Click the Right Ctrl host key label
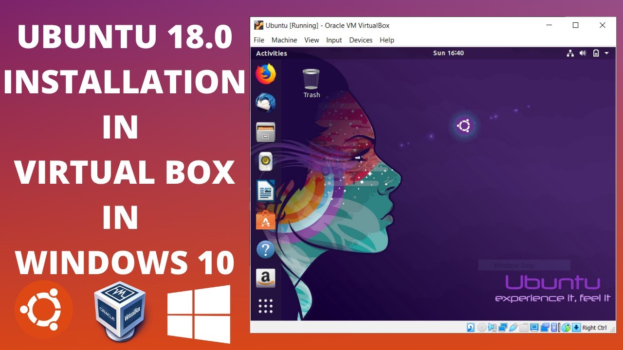This screenshot has height=350, width=623. 594,328
